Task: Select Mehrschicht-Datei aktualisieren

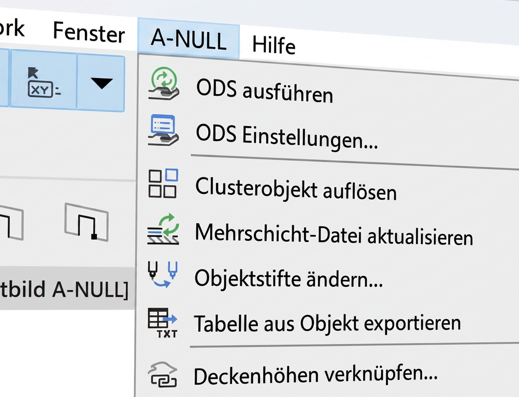Action: coord(334,235)
